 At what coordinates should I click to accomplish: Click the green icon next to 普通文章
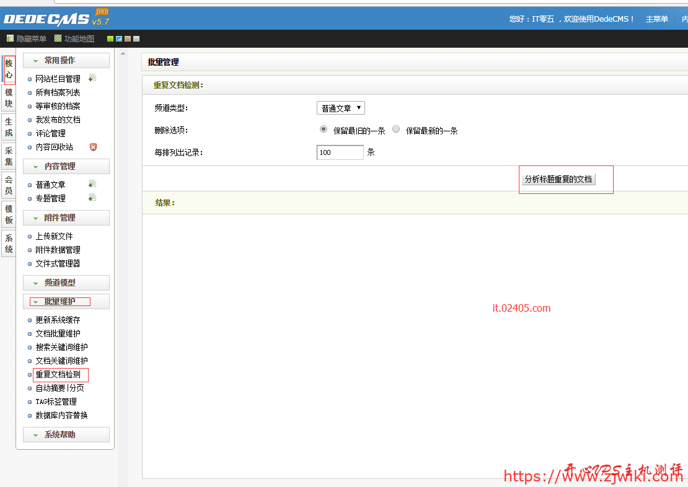(x=92, y=183)
